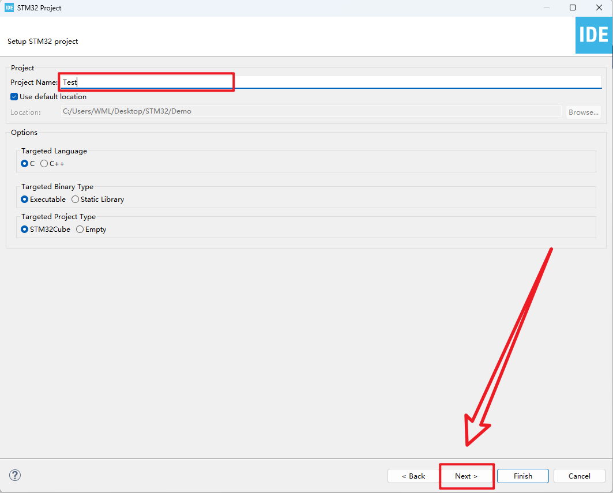The image size is (613, 493).
Task: Maximize the STM32 Project dialog
Action: click(573, 8)
